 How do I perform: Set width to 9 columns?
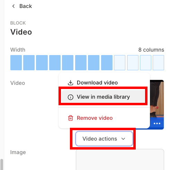pyautogui.click(x=120, y=63)
